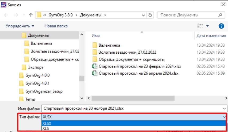Choose XLS from file type list
Screen dimensions: 228x132
(46, 128)
